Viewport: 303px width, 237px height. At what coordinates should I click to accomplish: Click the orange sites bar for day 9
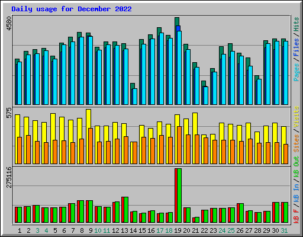pos(91,146)
